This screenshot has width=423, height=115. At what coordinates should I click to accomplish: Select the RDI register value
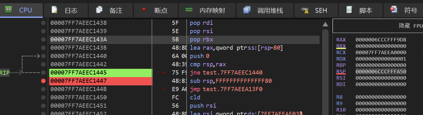tap(381, 84)
